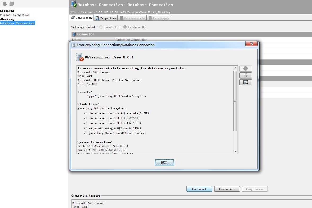Switch to the Connection tab

[x=81, y=18]
